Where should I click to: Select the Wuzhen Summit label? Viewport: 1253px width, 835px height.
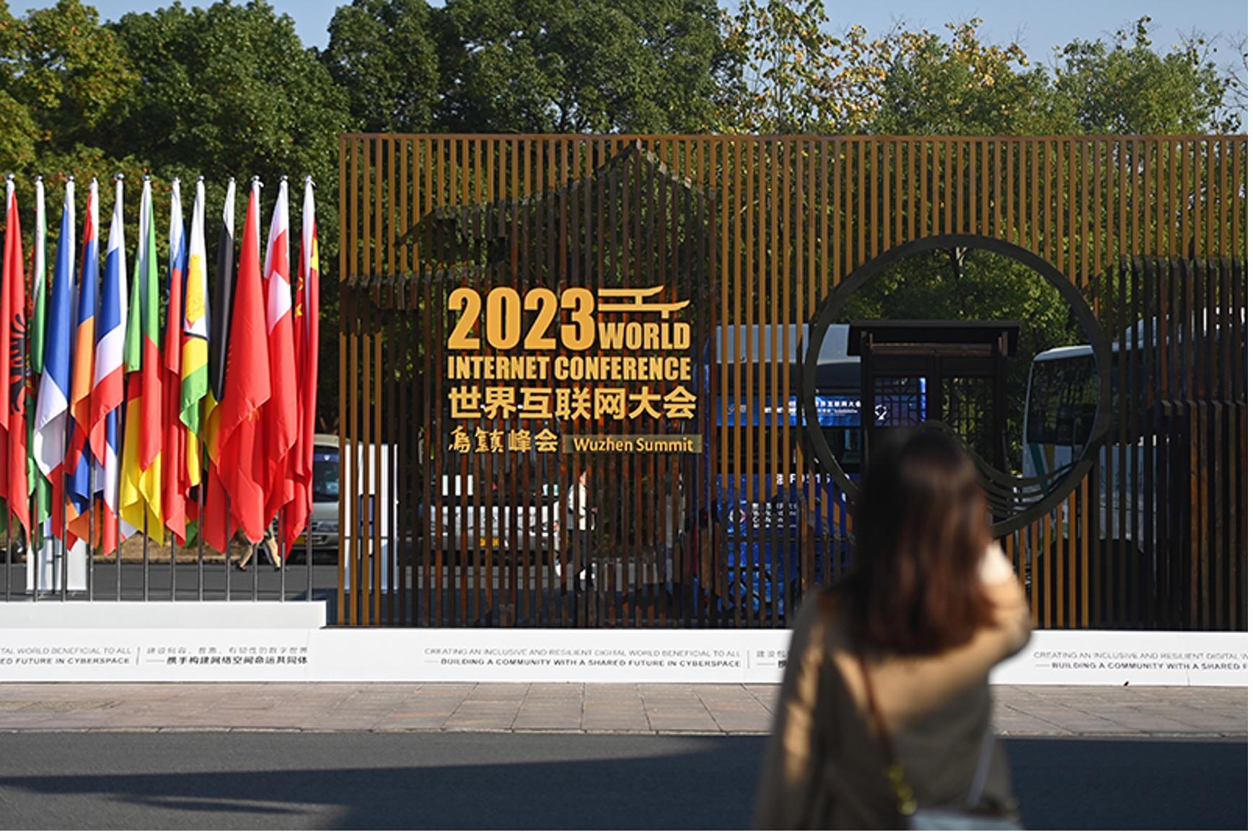635,447
